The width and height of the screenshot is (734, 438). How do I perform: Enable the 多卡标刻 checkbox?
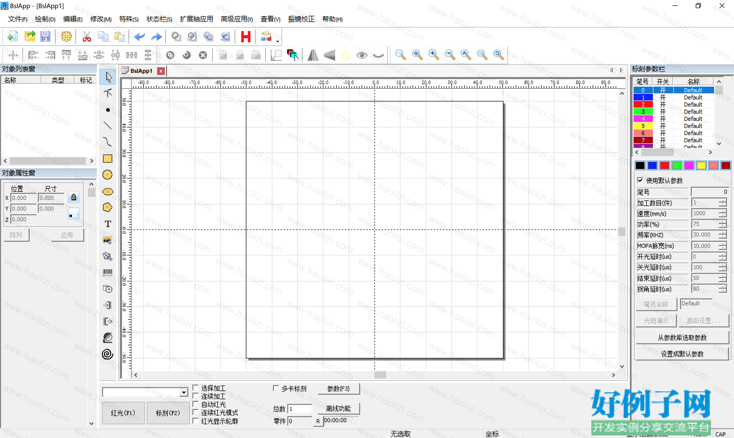276,388
